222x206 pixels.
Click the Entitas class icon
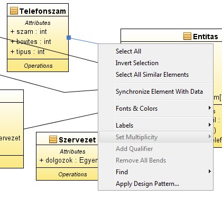point(187,36)
